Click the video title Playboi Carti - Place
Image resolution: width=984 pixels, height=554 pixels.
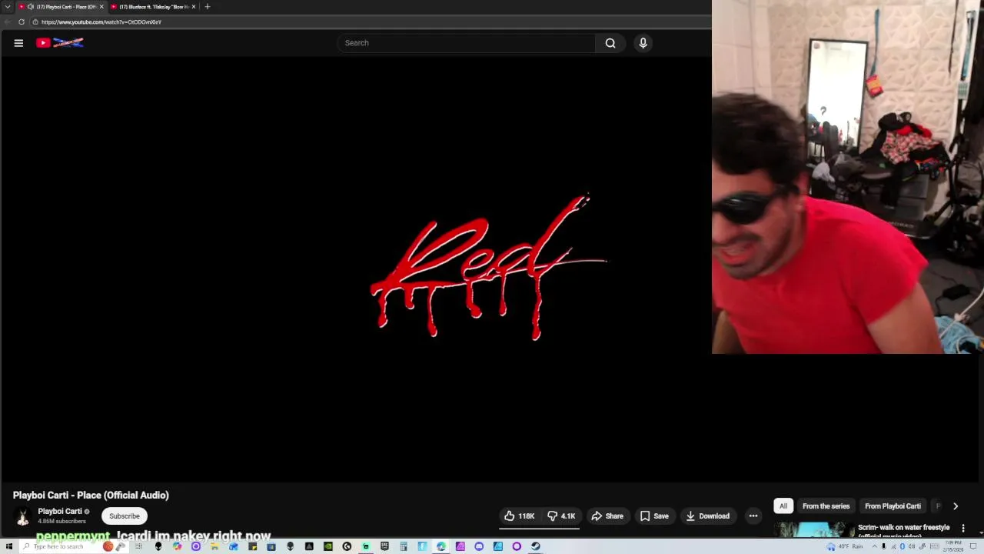[x=91, y=496]
